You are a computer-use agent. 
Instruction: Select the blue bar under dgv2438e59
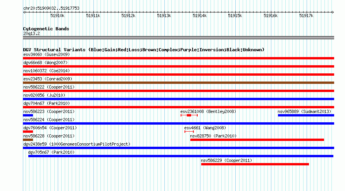[178, 148]
